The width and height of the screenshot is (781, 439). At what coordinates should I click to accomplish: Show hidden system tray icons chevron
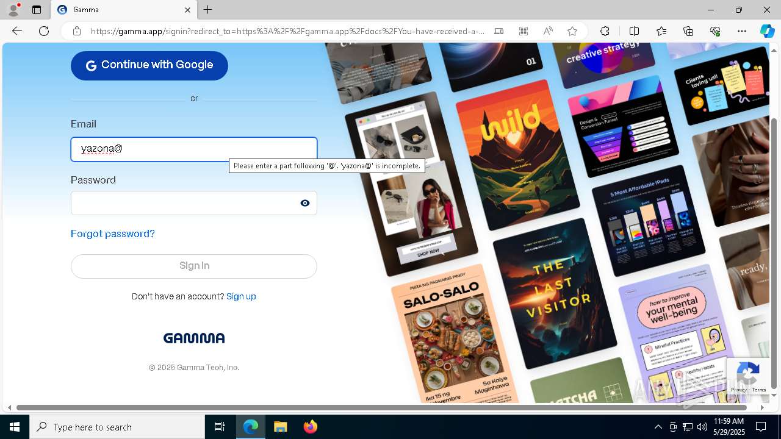658,427
